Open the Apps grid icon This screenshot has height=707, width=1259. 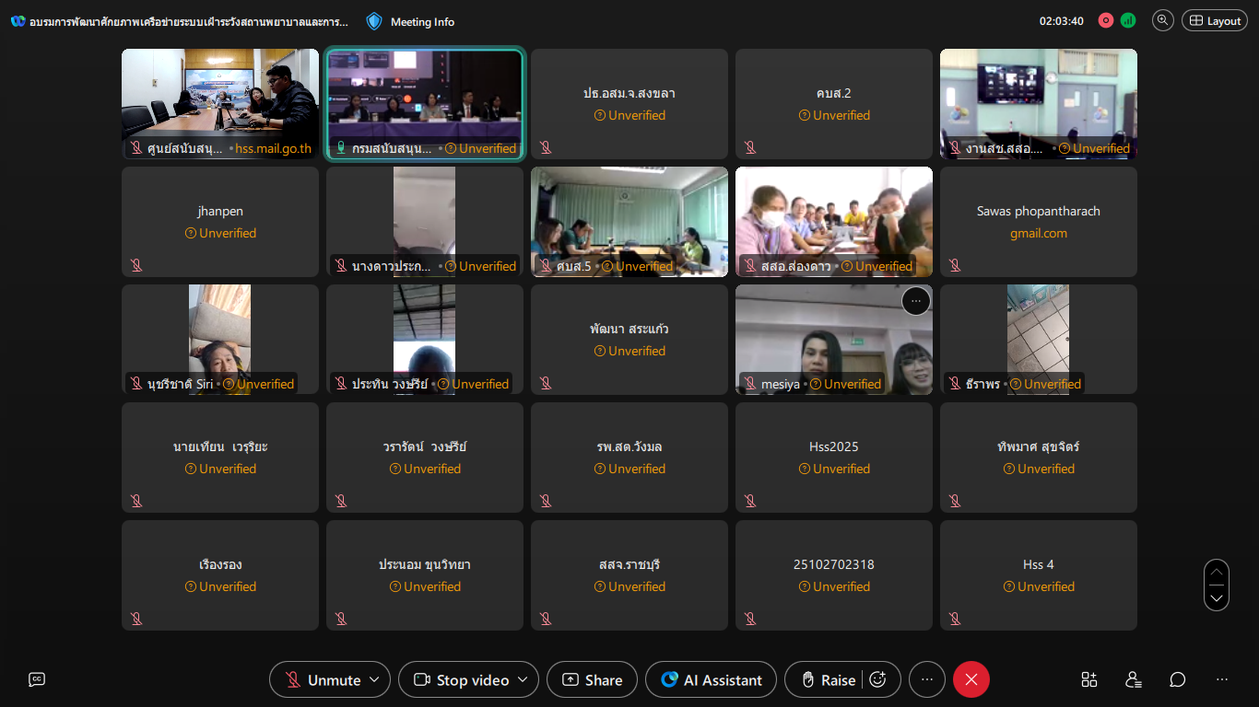point(1089,679)
